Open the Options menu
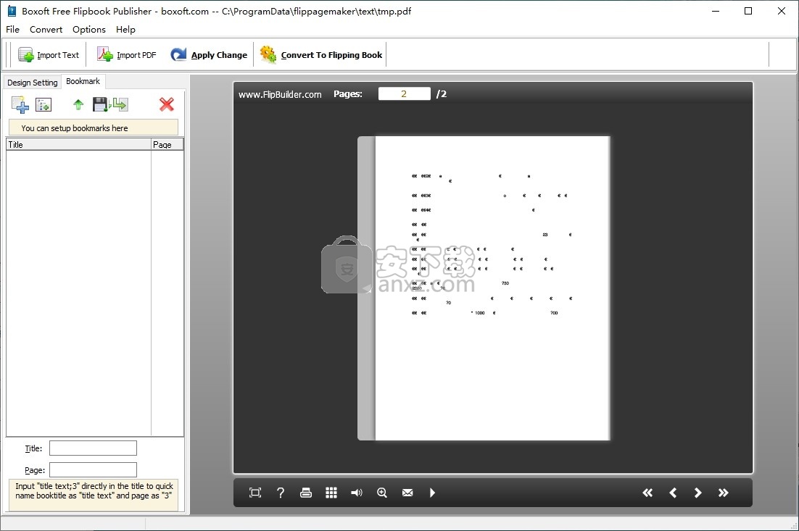The width and height of the screenshot is (799, 531). 89,30
